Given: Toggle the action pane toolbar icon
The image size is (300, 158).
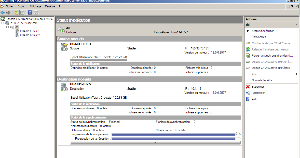Looking at the screenshot, I should click(x=36, y=13).
